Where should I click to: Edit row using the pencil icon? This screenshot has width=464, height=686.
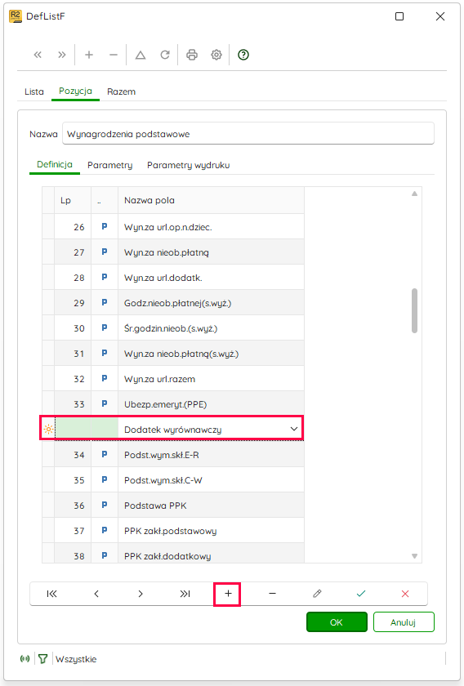pos(317,594)
